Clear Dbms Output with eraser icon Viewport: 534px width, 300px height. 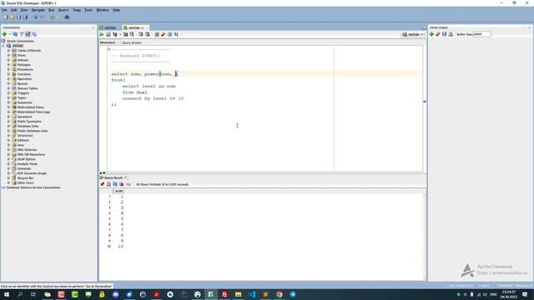click(438, 34)
